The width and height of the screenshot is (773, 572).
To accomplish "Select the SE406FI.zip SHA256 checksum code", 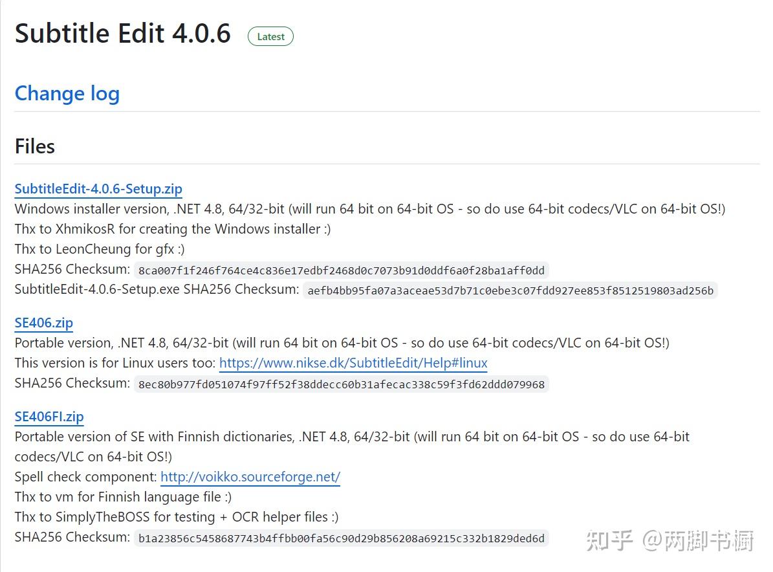I will 341,538.
